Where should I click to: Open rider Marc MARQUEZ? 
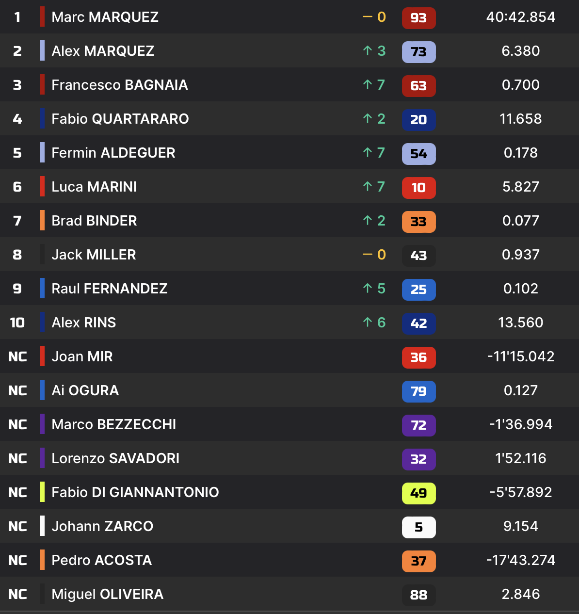(105, 17)
